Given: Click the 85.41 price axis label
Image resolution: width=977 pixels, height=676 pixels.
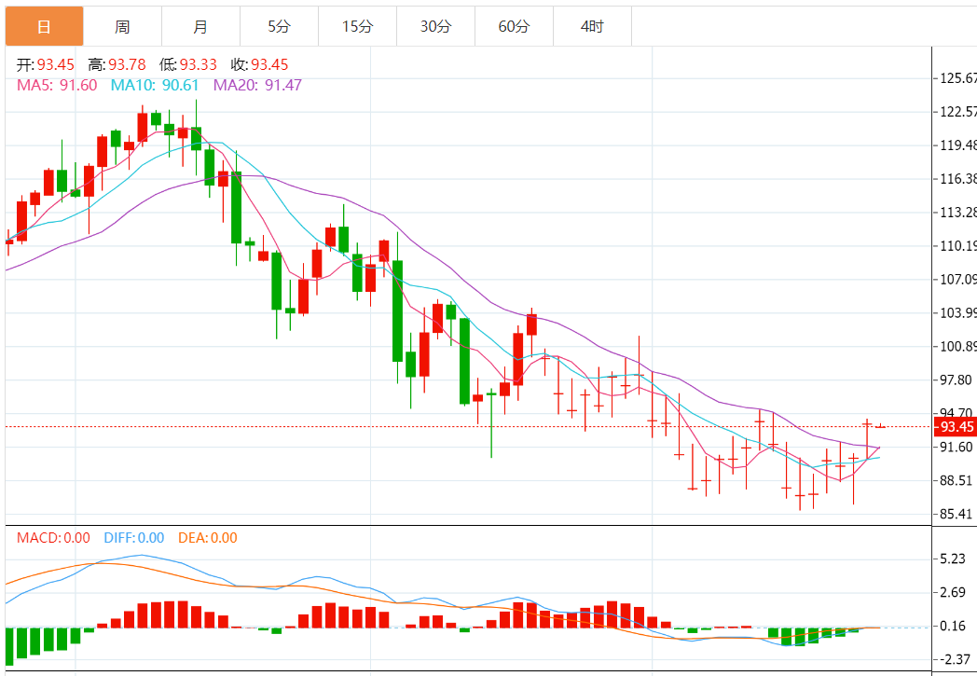Looking at the screenshot, I should coord(956,514).
